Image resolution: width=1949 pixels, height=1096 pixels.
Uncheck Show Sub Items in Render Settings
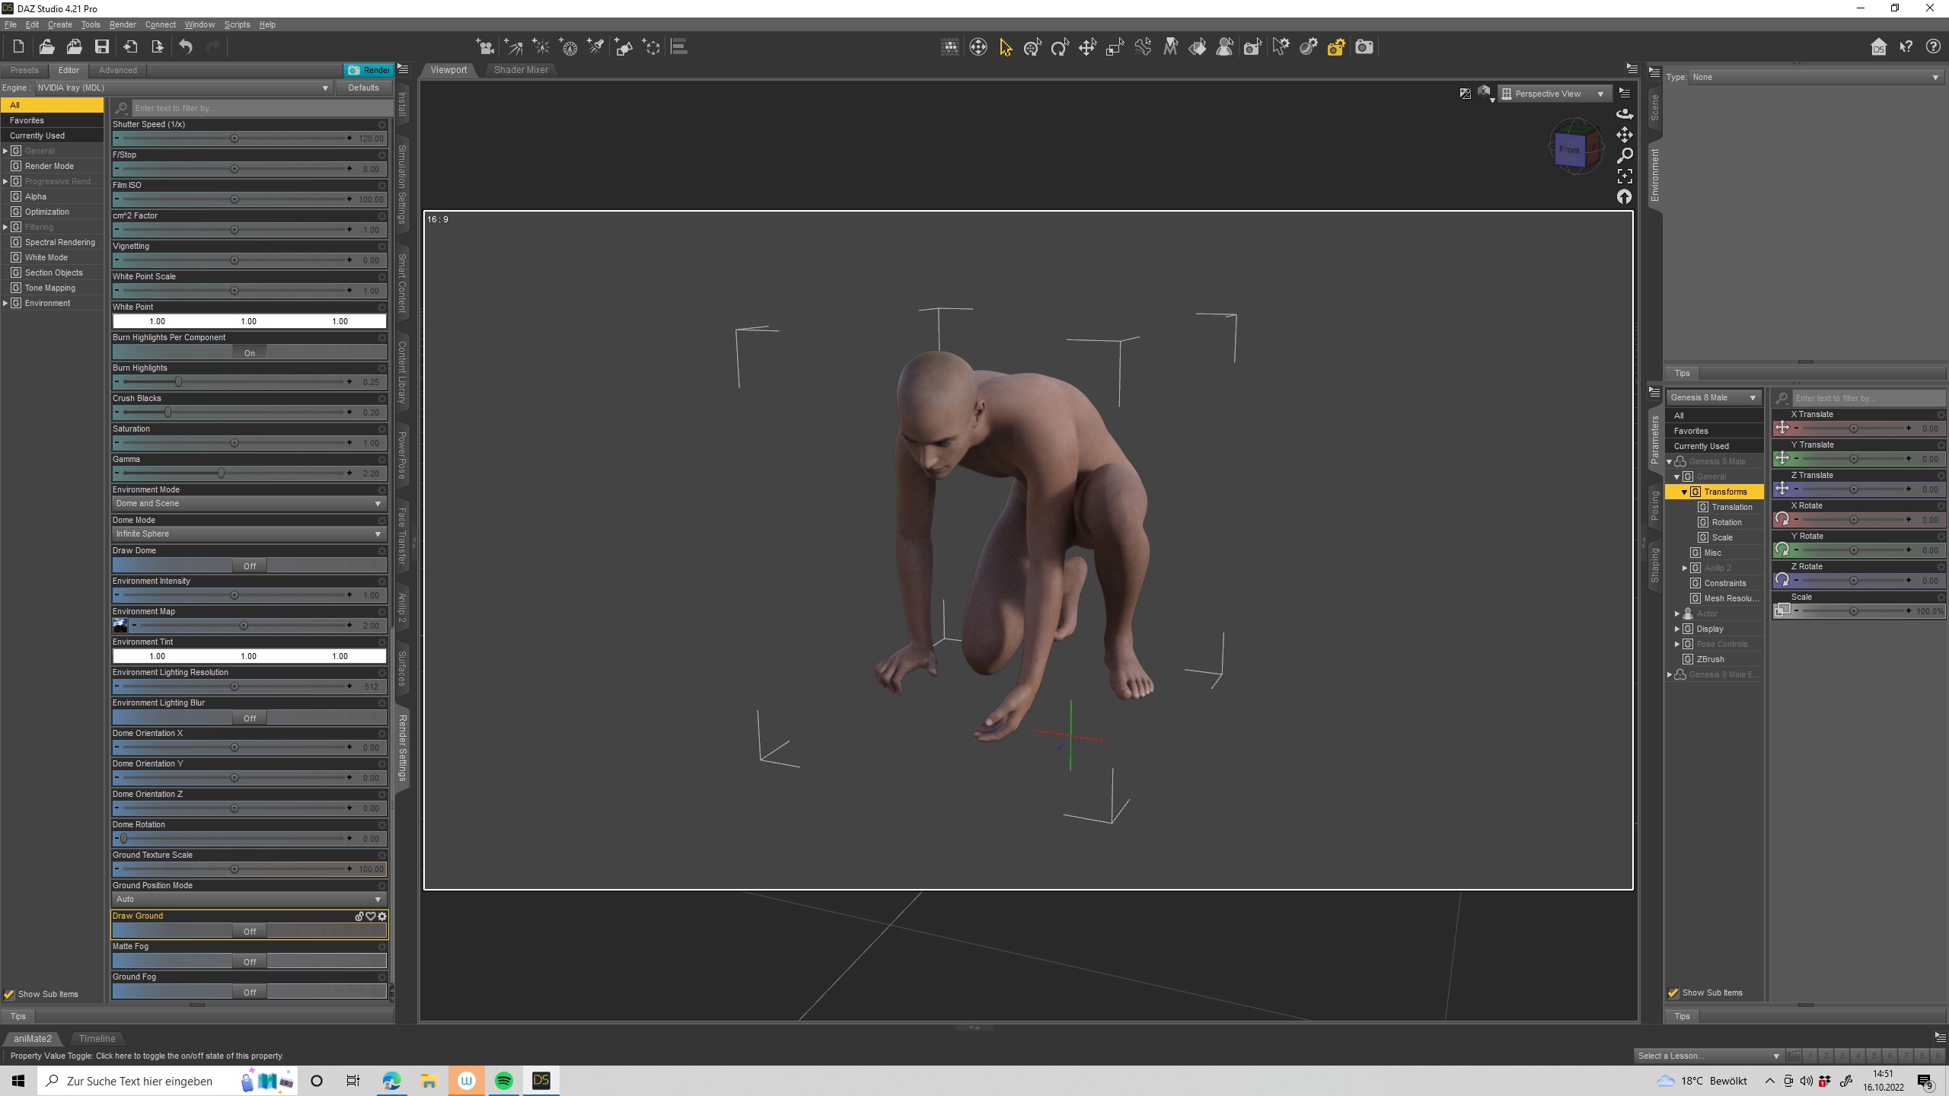(9, 994)
